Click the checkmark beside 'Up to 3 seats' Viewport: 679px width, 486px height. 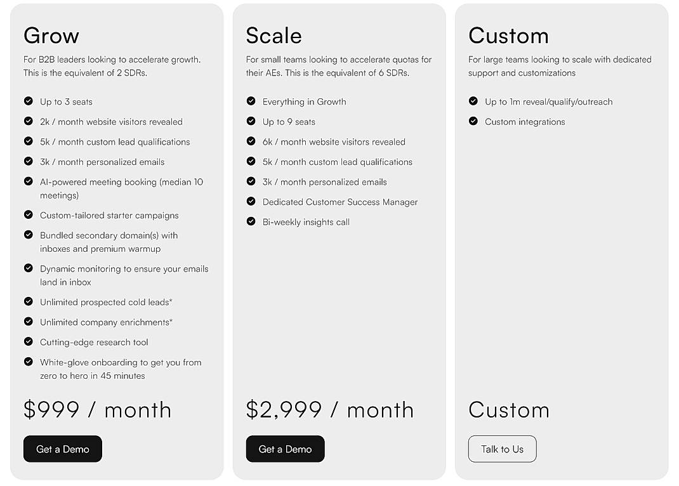point(28,102)
